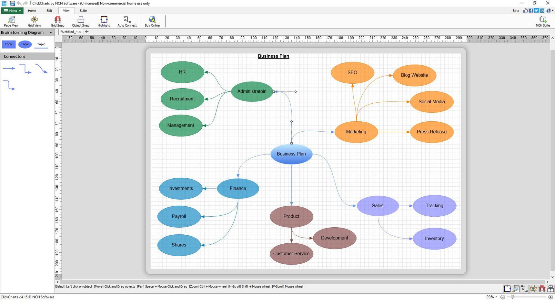Image resolution: width=555 pixels, height=300 pixels.
Task: Choose the rounded-corner connector in second row
Action: (9, 85)
